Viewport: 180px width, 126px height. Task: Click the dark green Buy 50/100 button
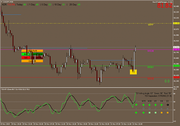37,54
